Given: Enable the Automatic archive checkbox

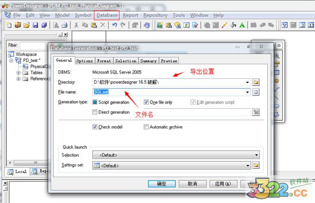Looking at the screenshot, I should coord(146,127).
